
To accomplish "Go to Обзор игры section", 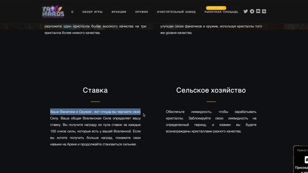I will click(92, 12).
